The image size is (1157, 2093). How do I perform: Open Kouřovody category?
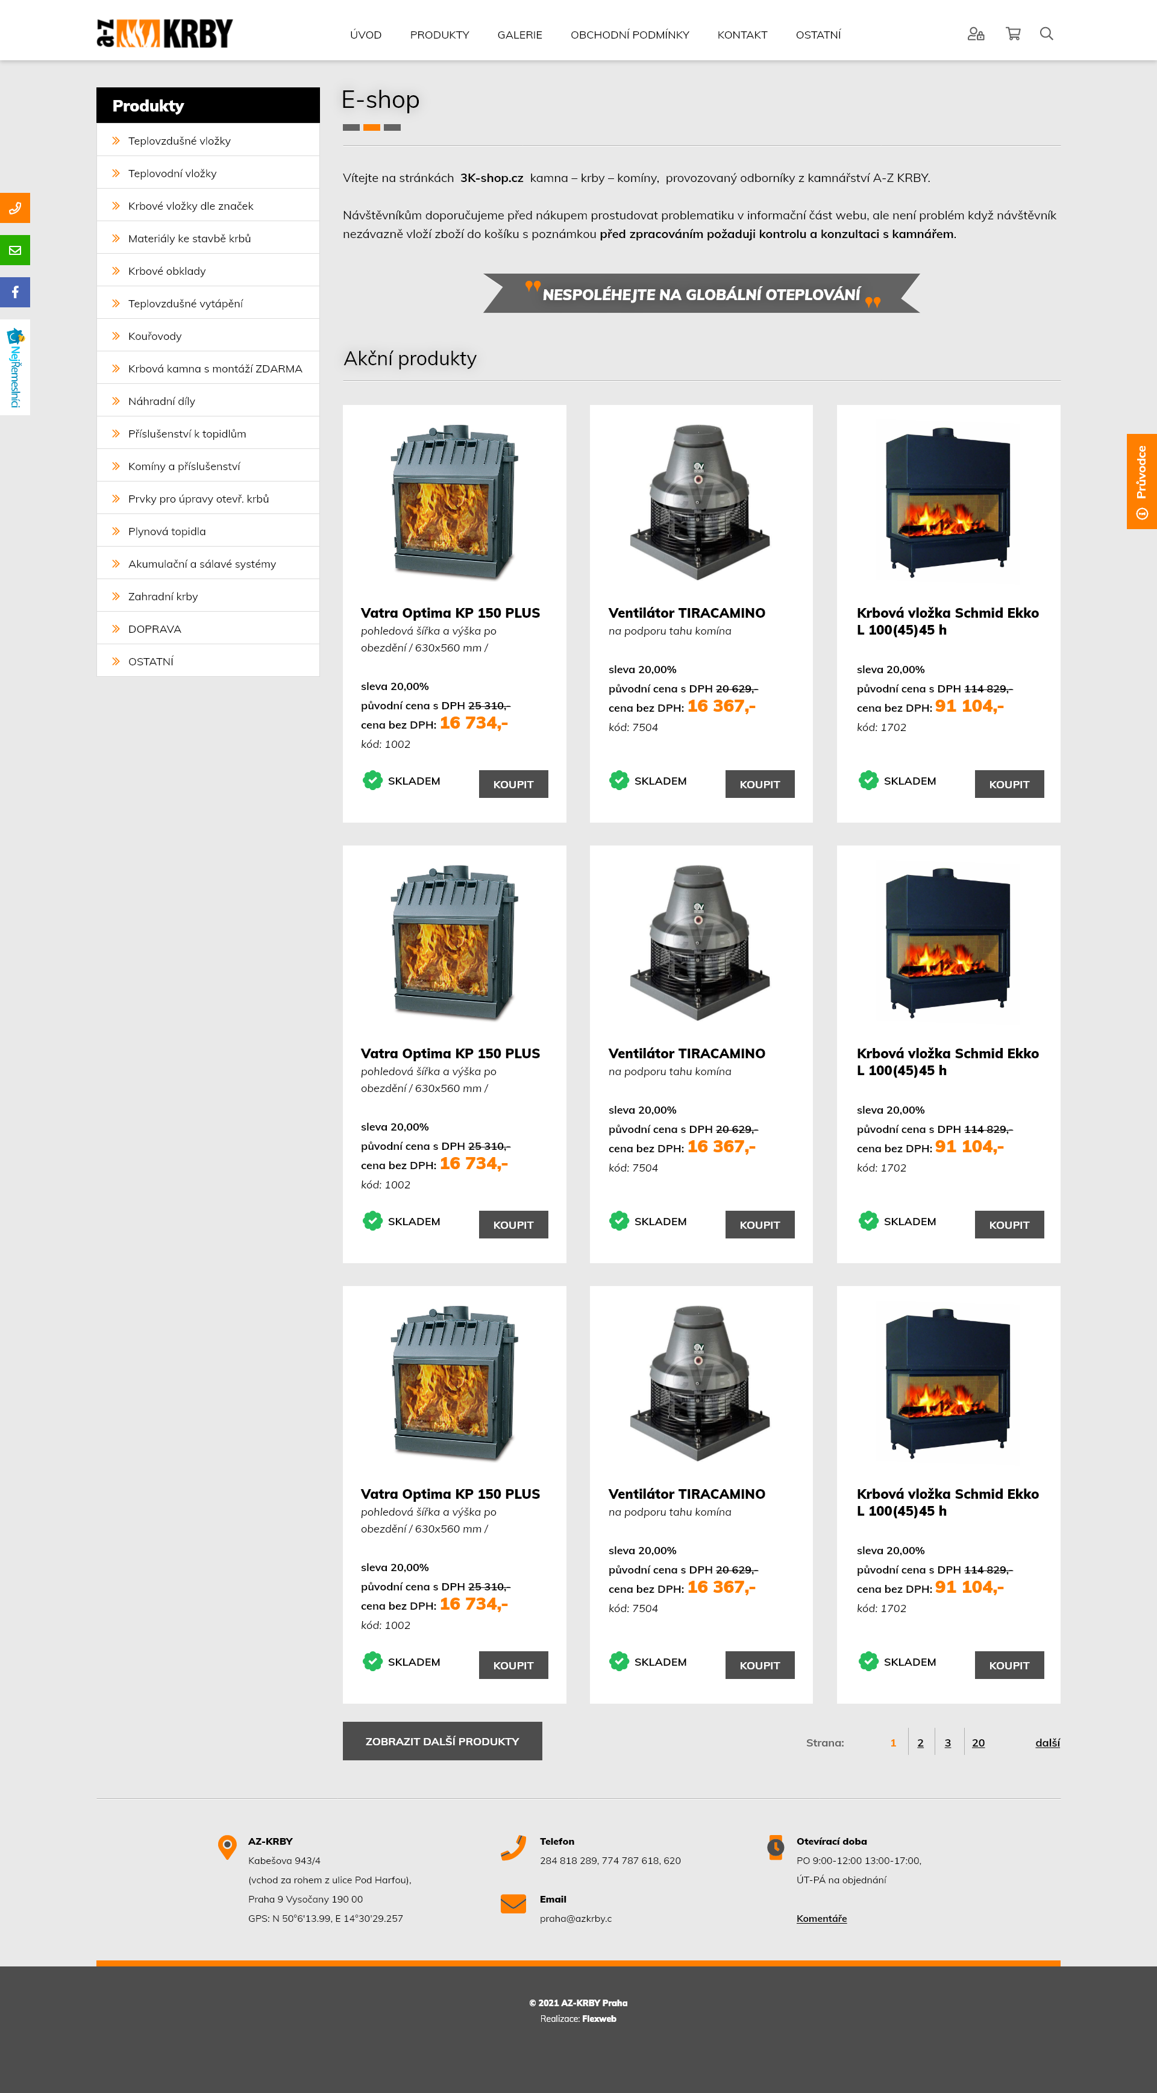point(208,336)
